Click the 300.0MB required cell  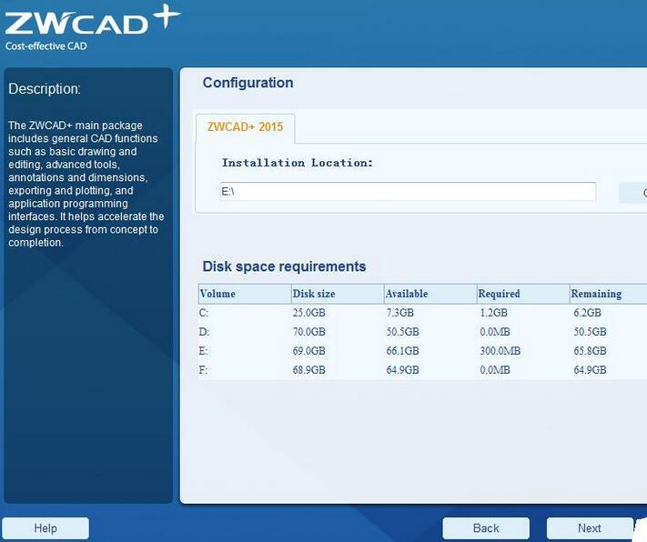tap(500, 351)
